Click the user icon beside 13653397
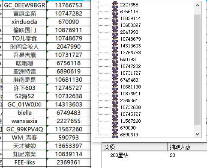Screen dimensions: 207x168 115,25
